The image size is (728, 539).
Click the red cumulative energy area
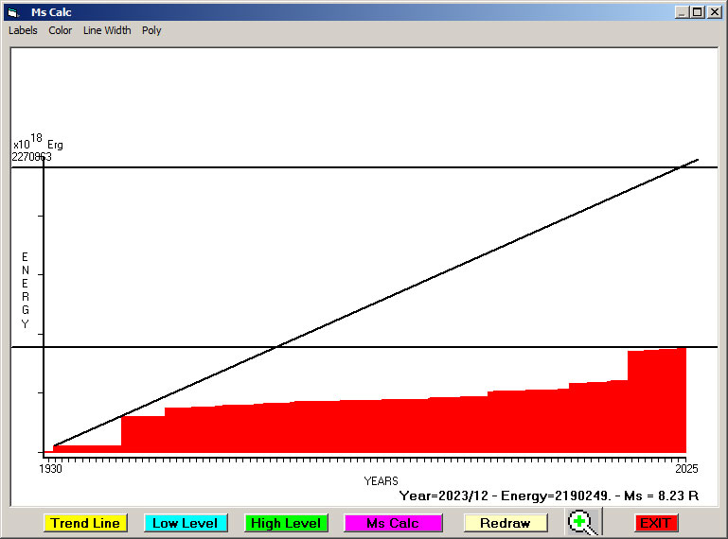click(x=379, y=426)
